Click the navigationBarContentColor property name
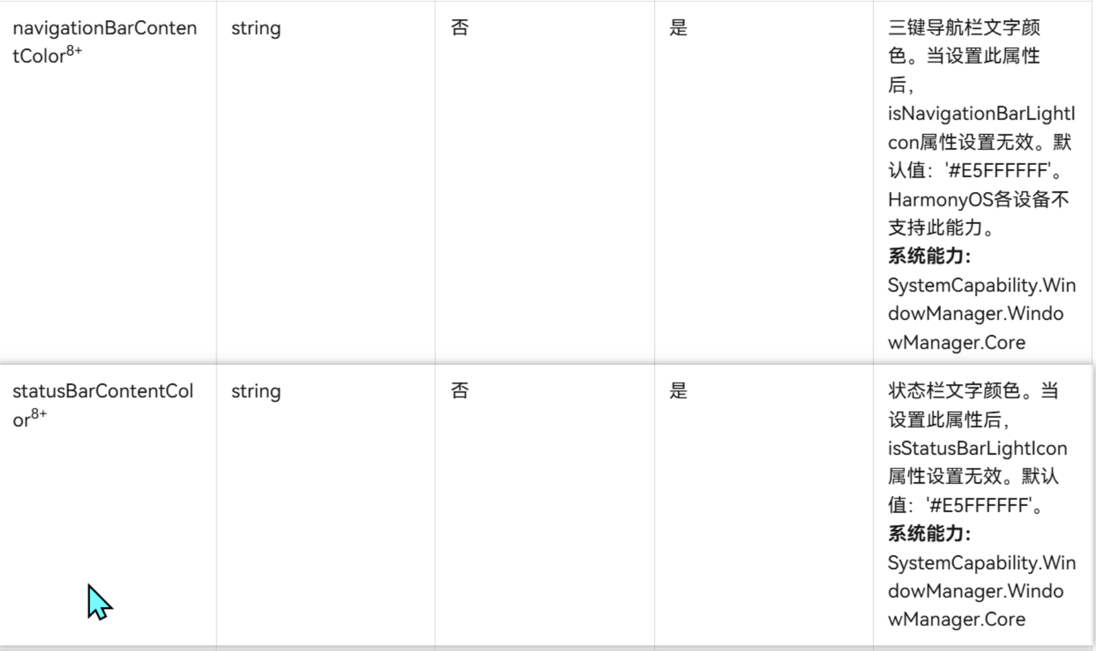 [104, 28]
